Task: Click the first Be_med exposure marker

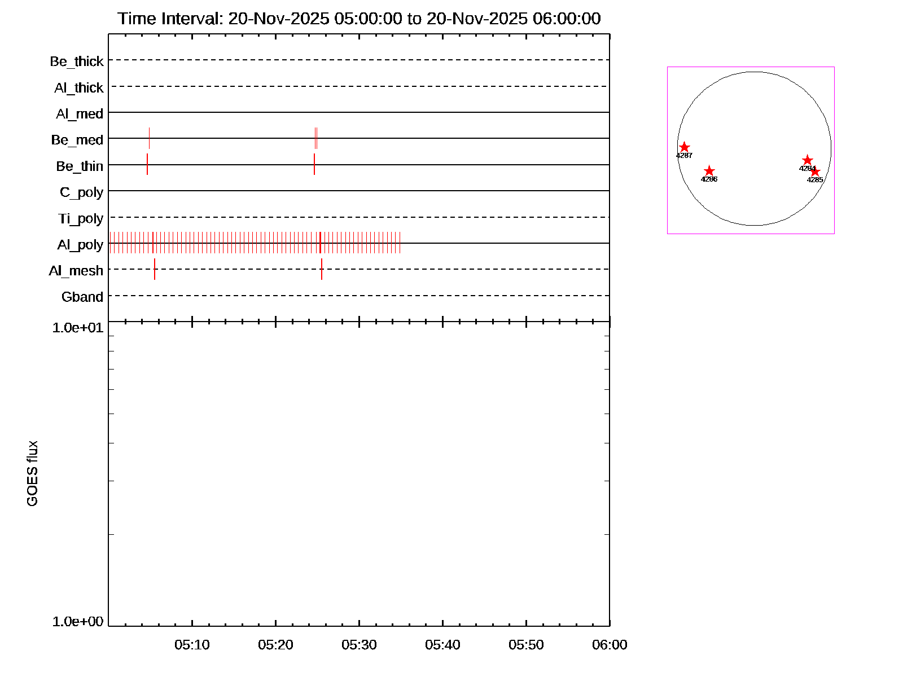Action: 149,138
